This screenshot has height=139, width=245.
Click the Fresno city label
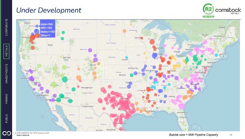37,82
